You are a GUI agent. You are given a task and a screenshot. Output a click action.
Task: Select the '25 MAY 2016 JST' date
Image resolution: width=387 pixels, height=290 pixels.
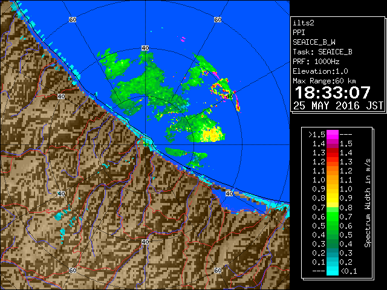(x=338, y=106)
